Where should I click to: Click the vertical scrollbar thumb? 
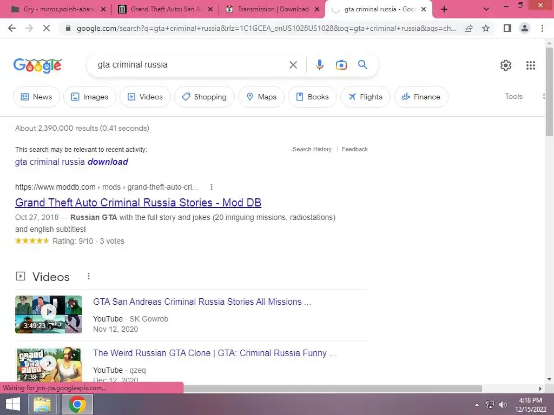click(549, 92)
